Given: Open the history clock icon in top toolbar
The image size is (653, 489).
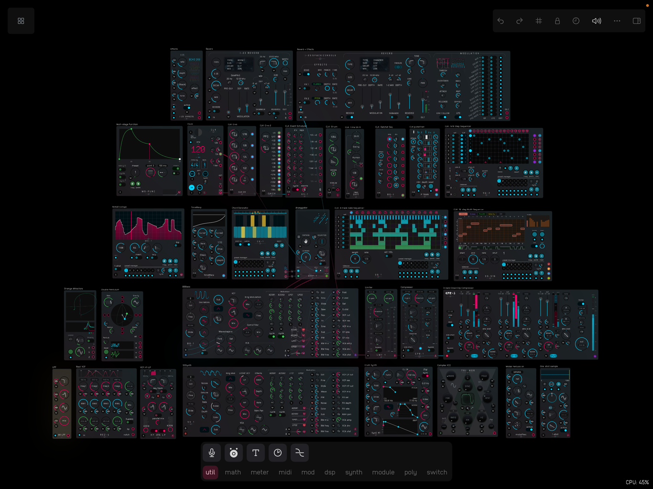Looking at the screenshot, I should tap(576, 21).
